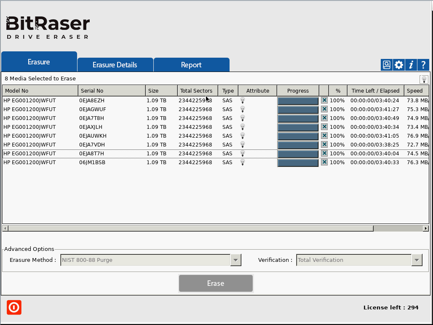Click the BitRaser Drive Eraser logo
Screen dimensions: 433x325
pyautogui.click(x=48, y=28)
